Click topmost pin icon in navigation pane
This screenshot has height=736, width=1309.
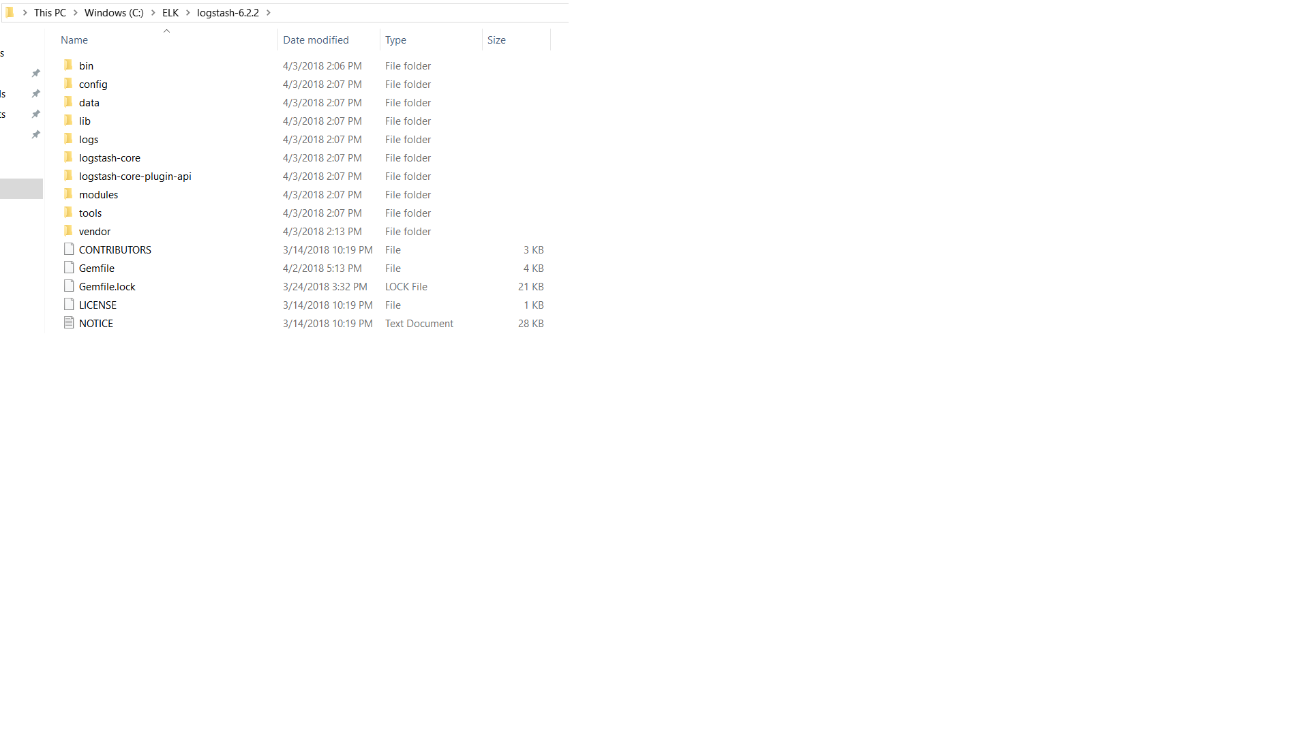click(36, 73)
